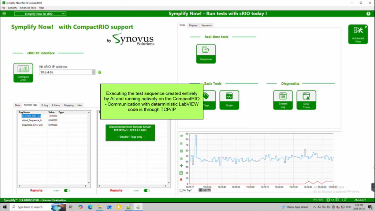
Task: Open the hamburger menu in the green header
Action: 4,14
